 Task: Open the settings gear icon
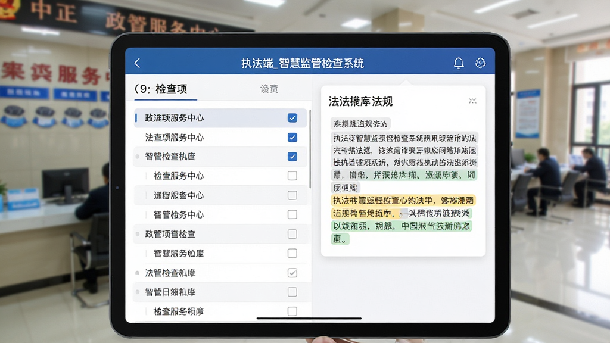pos(481,63)
